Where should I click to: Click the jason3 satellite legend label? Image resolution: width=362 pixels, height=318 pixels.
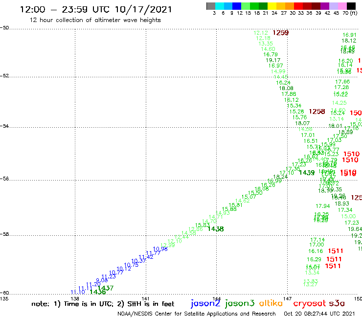coord(240,303)
